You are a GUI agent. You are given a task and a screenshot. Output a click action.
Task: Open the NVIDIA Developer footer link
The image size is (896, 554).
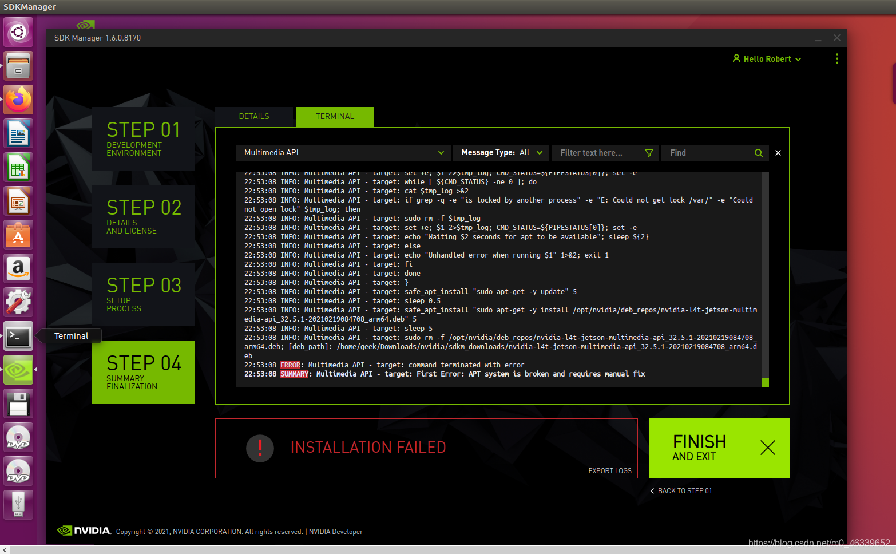[x=336, y=532]
